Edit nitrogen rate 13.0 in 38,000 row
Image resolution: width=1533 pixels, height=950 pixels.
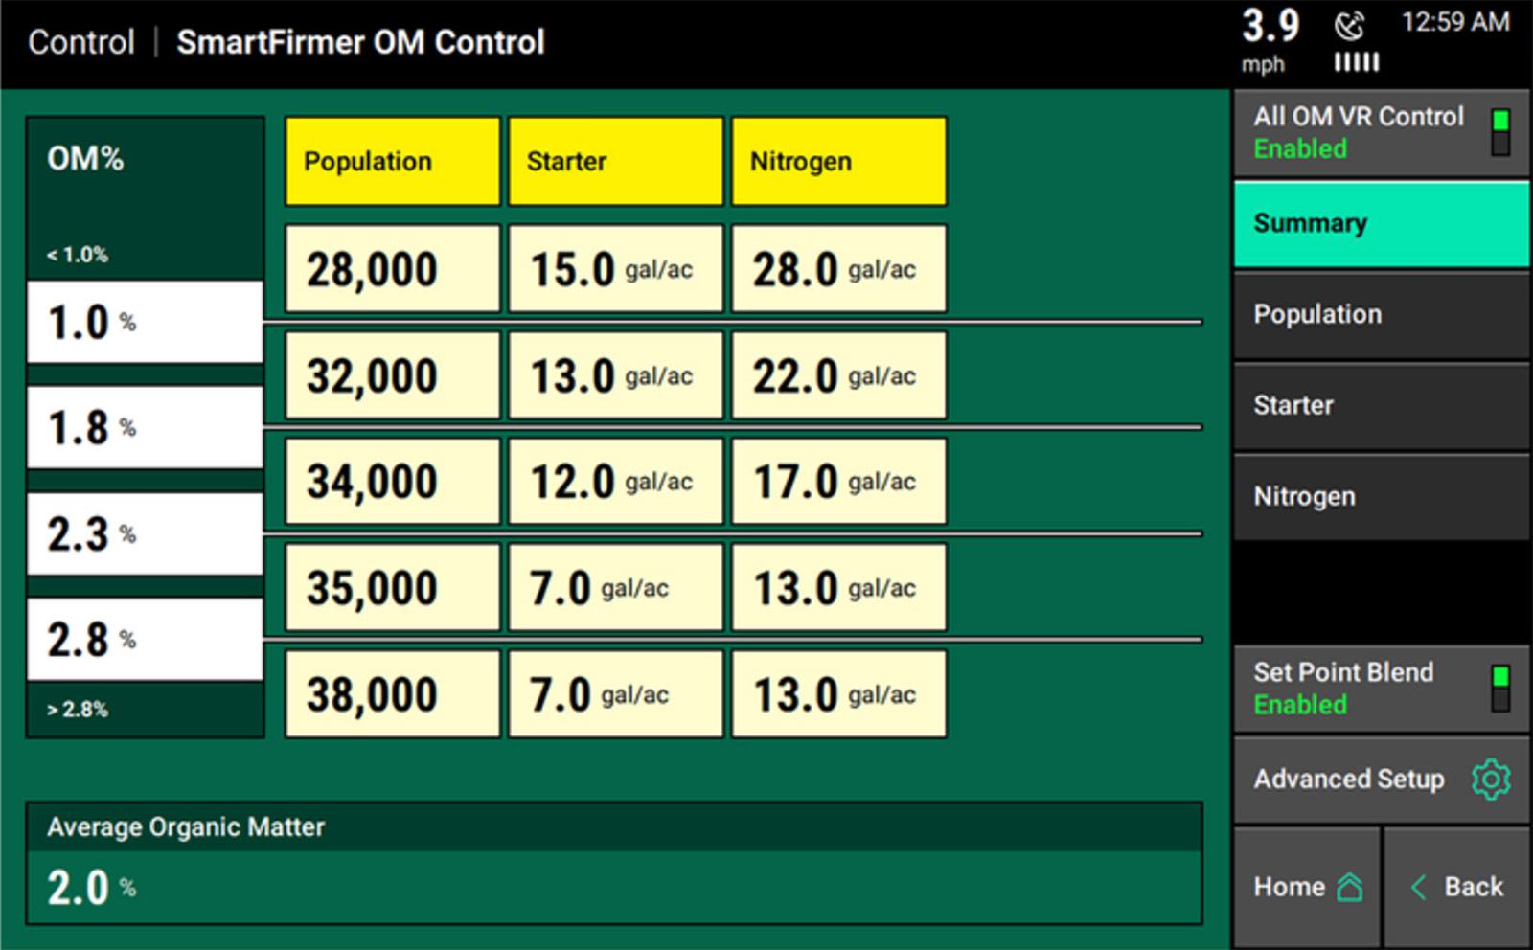[838, 693]
